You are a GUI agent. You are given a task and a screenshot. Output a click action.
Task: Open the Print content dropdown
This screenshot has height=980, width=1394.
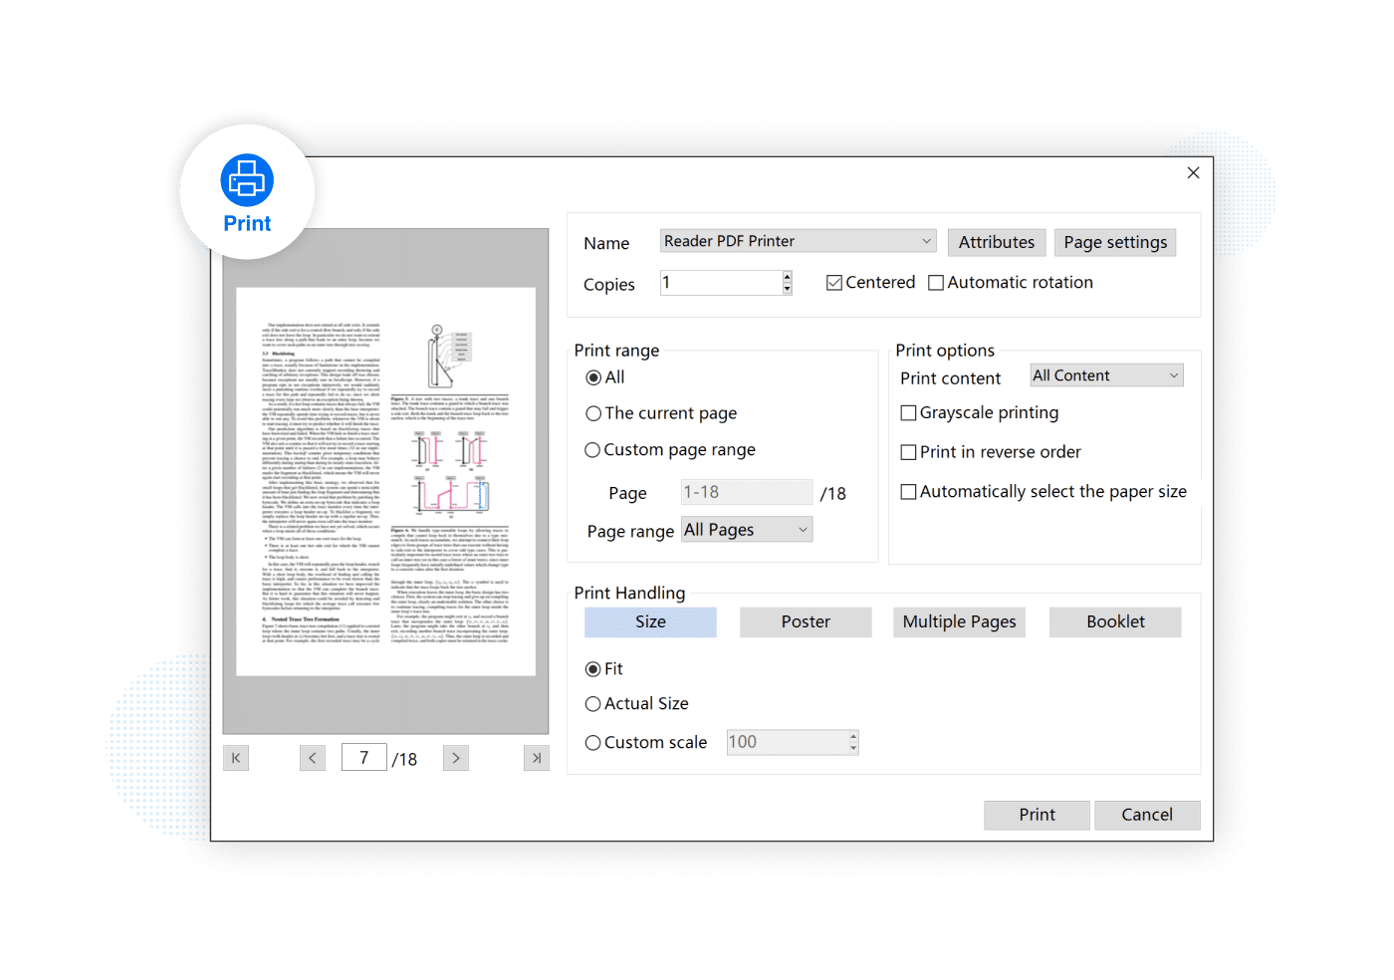tap(1106, 375)
